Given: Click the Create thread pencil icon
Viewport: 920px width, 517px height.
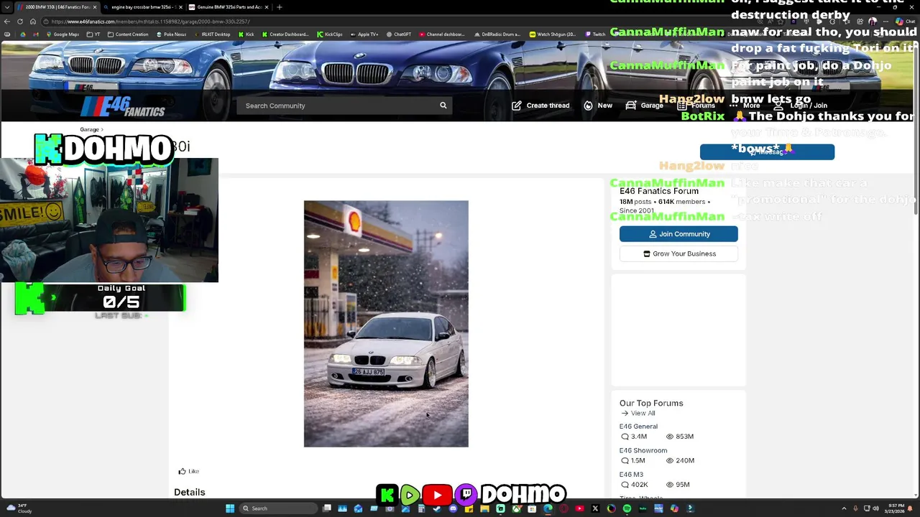Looking at the screenshot, I should (x=517, y=106).
